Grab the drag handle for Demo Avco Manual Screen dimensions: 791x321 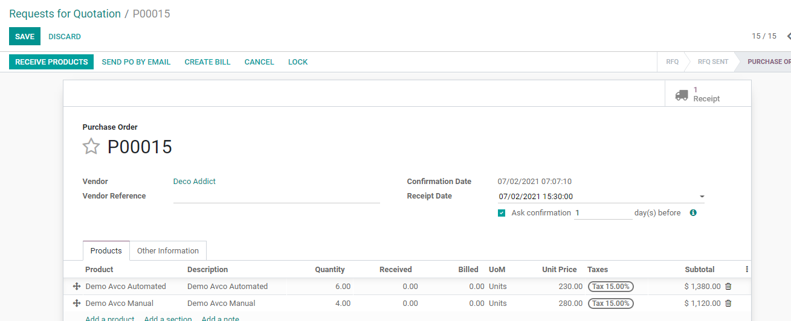[x=77, y=304]
